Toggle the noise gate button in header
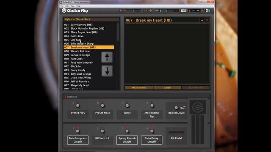This screenshot has width=271, height=152. tap(146, 11)
